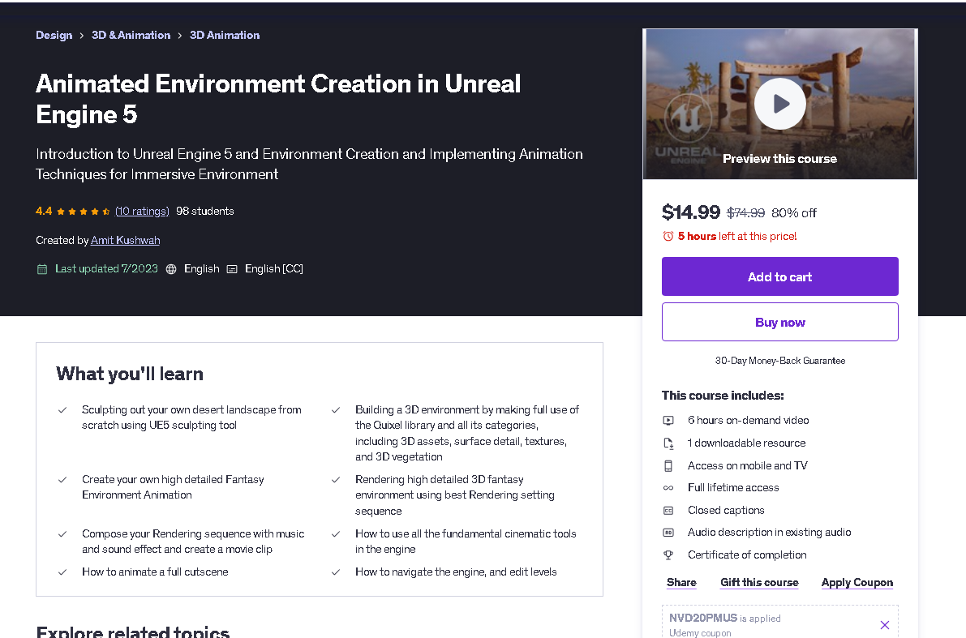
Task: Click checkmark beside Create your own Fantasy Environment
Action: 62,480
